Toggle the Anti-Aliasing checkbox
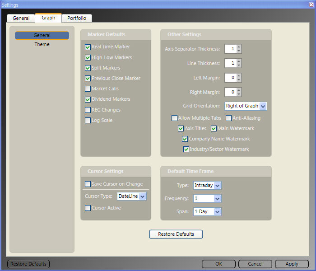Image resolution: width=316 pixels, height=271 pixels. click(229, 118)
